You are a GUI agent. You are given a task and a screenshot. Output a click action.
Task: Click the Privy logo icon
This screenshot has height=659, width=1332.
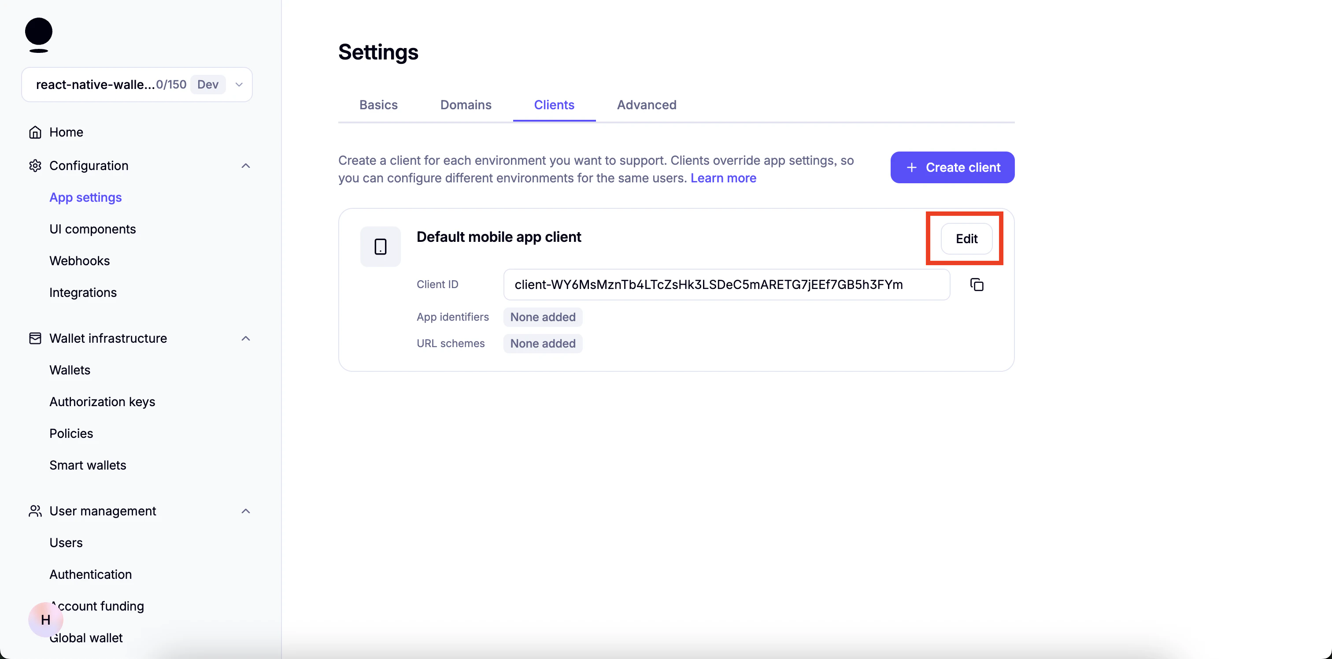[x=39, y=35]
